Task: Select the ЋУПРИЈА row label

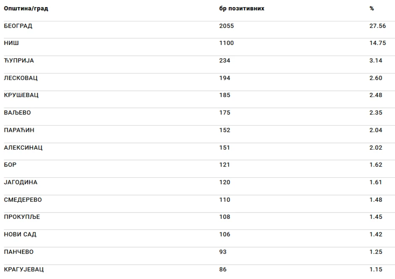Action: click(x=19, y=61)
